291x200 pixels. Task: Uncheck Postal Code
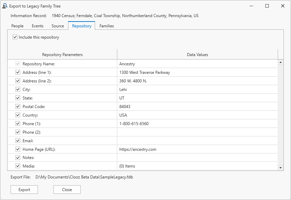tap(18, 106)
